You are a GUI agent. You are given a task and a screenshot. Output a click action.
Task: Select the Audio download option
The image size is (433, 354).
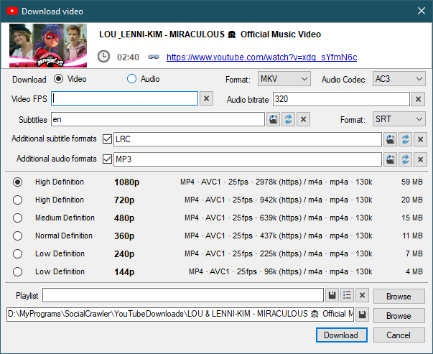131,79
